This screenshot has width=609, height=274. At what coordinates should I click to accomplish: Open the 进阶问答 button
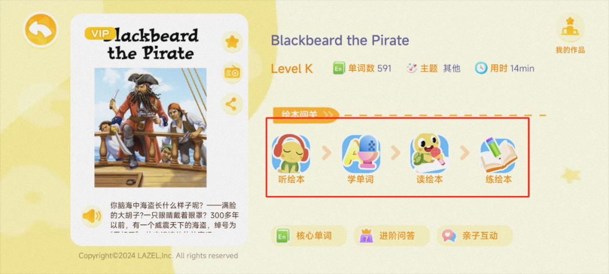[x=392, y=236]
